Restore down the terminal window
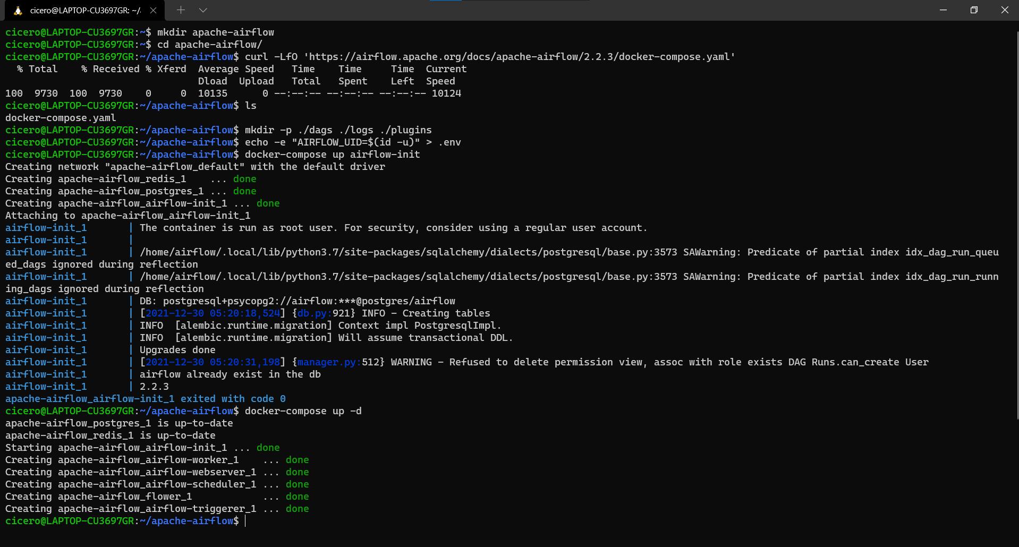Image resolution: width=1019 pixels, height=547 pixels. click(974, 10)
